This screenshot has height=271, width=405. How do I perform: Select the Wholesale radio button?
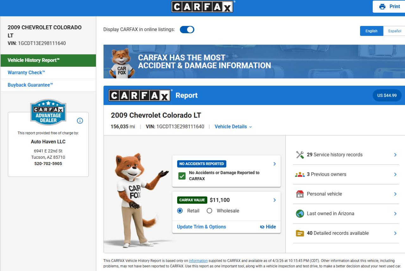[209, 211]
